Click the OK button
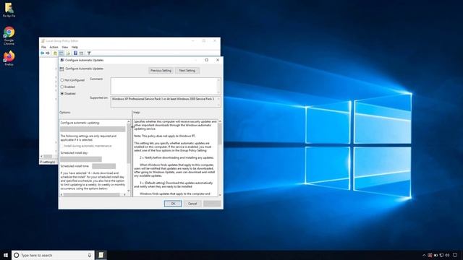Screen dimensions: 463x260 pyautogui.click(x=173, y=204)
